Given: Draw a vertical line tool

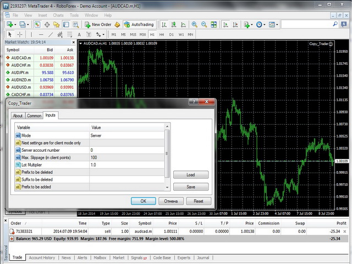Looking at the screenshot, I should [x=31, y=34].
